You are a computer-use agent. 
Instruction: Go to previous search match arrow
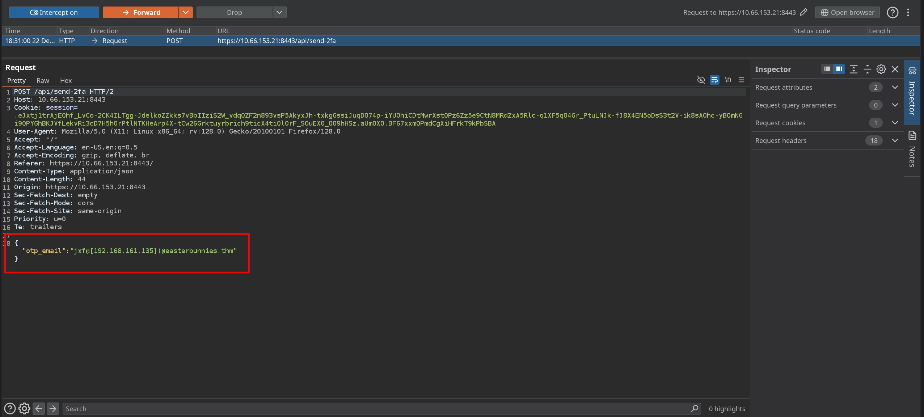click(x=39, y=408)
